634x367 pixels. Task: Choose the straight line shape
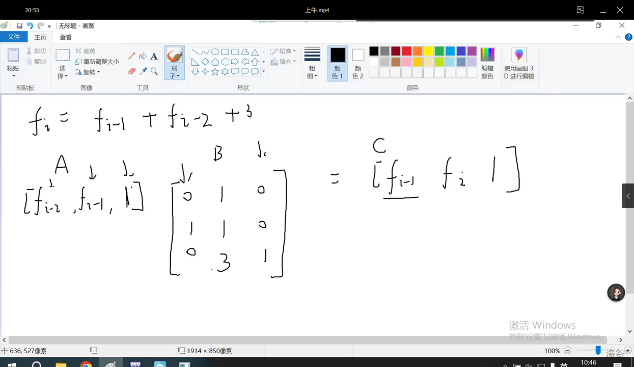tap(195, 52)
